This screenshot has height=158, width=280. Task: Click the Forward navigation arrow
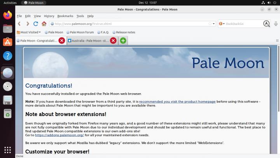28,24
